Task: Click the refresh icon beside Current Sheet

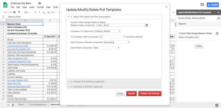Action: pyautogui.click(x=218, y=18)
